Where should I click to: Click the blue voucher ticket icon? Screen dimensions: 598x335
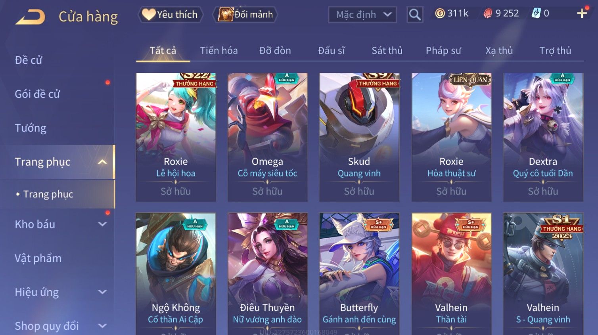coord(536,13)
